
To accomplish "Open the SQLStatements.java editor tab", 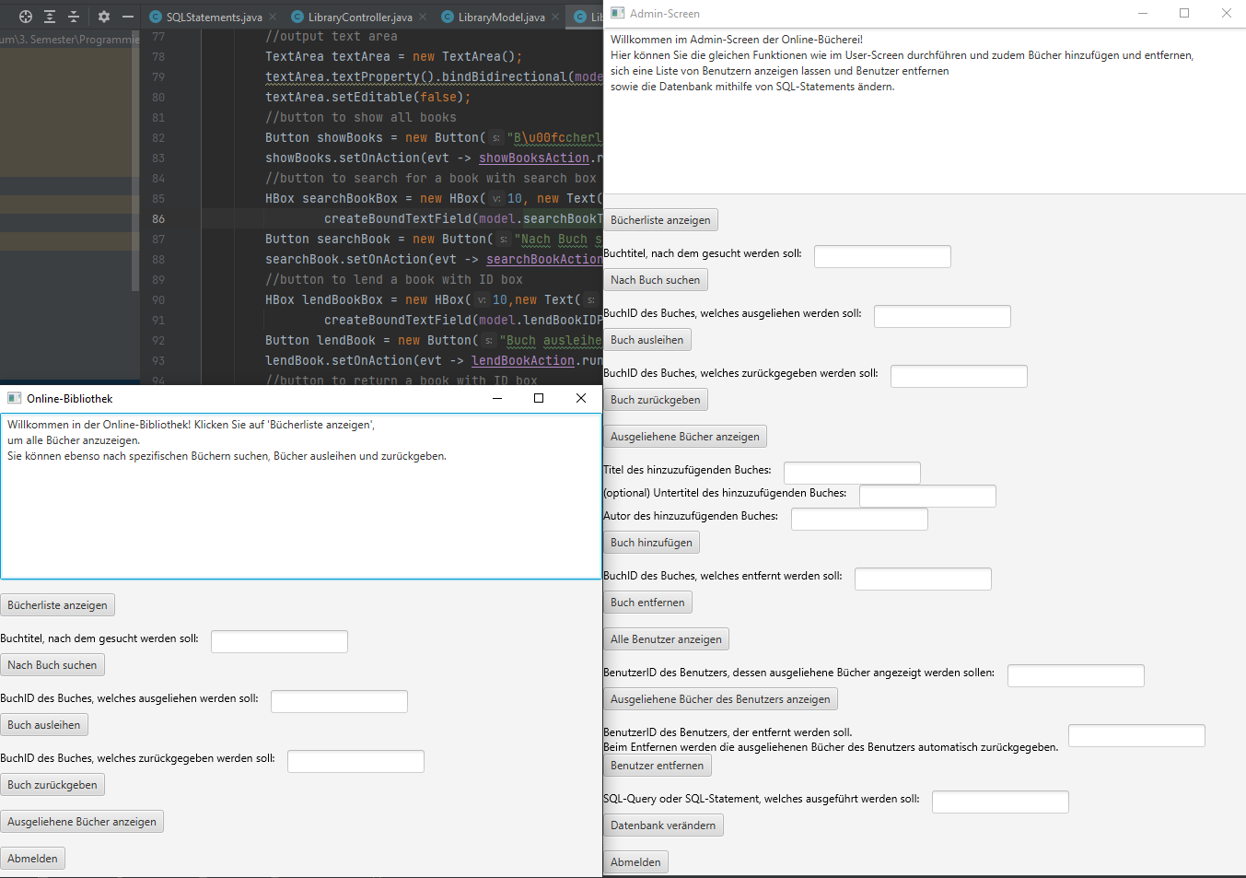I will (x=213, y=17).
